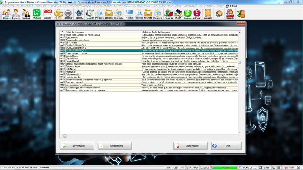Click Consulta folder icon next to OS Pesquisa
This screenshot has width=303, height=170.
tap(109, 14)
